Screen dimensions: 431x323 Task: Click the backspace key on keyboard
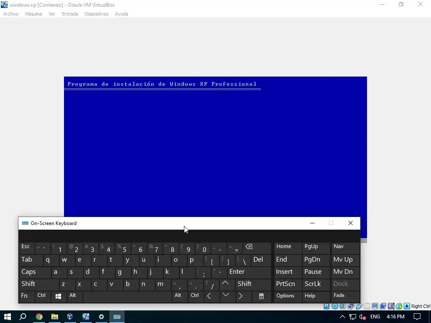[x=257, y=248]
